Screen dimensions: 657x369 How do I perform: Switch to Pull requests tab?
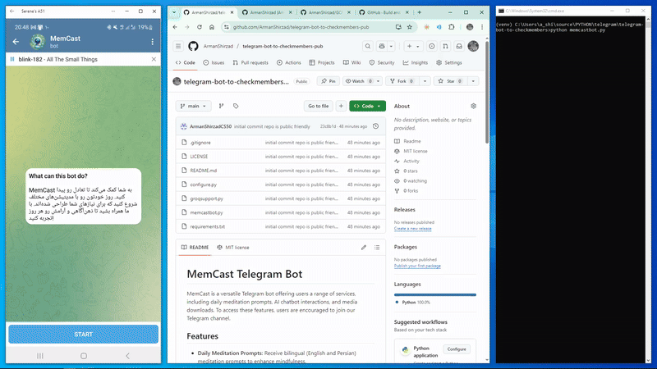pyautogui.click(x=250, y=62)
